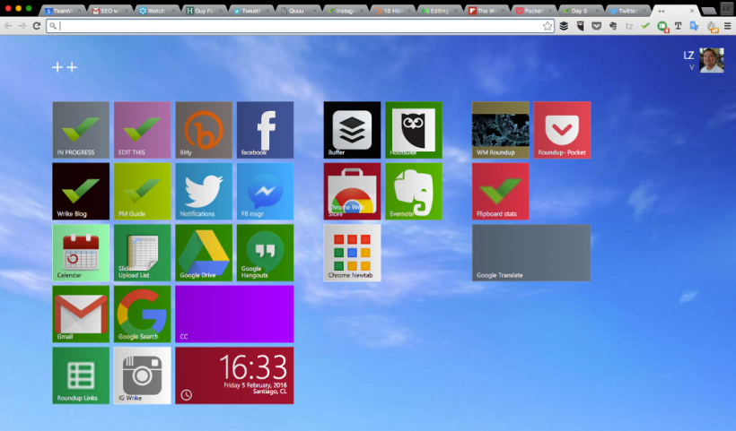This screenshot has width=736, height=431.
Task: Click the user profile photo
Action: 712,60
